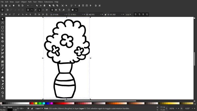Screen dimensions: 197x111
Task: Toggle snap to cusp nodes
Action: 39,10
